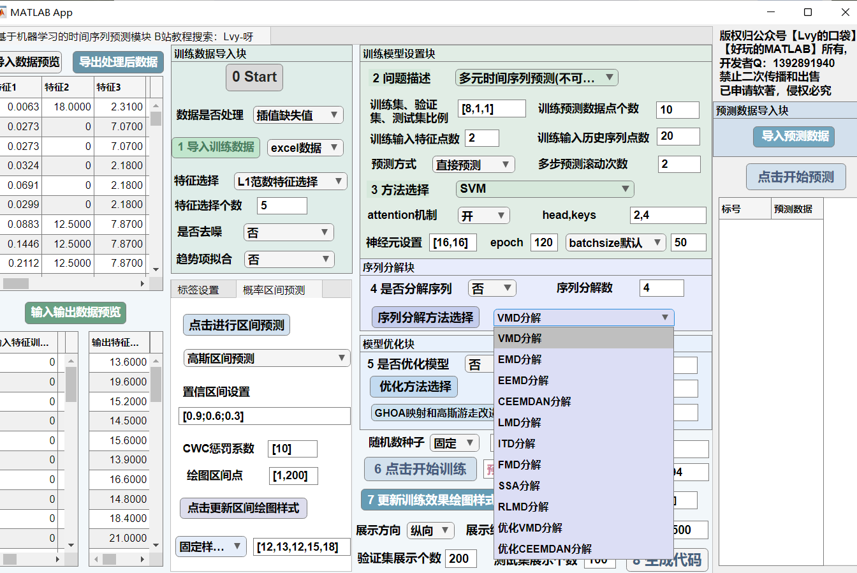Viewport: 857px width, 573px height.
Task: Open the 标签设置 tab
Action: 198,290
